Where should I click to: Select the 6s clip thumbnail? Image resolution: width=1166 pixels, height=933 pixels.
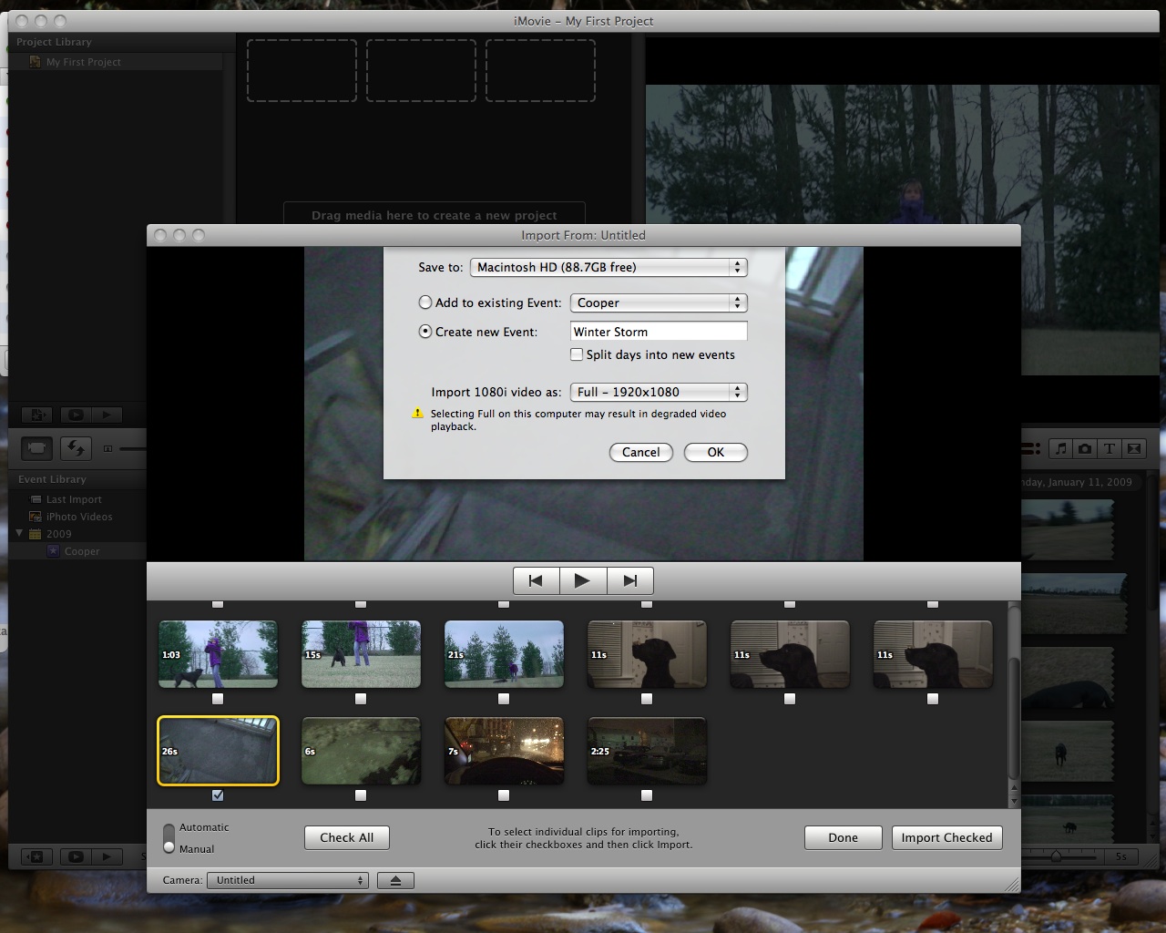(361, 751)
